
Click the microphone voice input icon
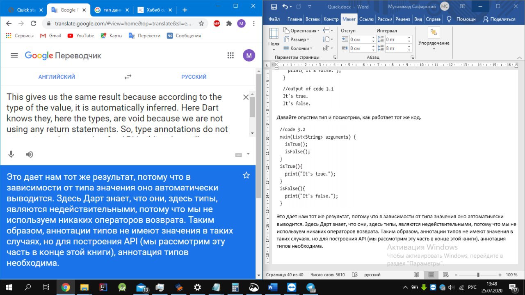[11, 154]
